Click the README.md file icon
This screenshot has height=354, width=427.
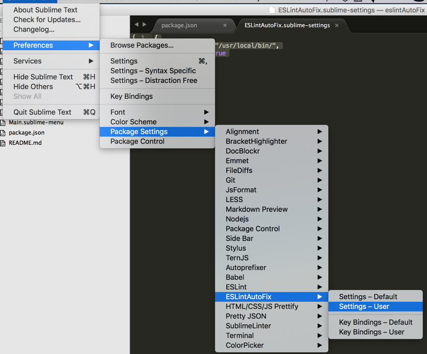point(3,143)
